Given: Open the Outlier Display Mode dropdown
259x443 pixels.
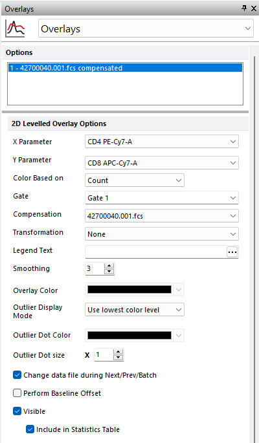Looking at the screenshot, I should [x=135, y=310].
